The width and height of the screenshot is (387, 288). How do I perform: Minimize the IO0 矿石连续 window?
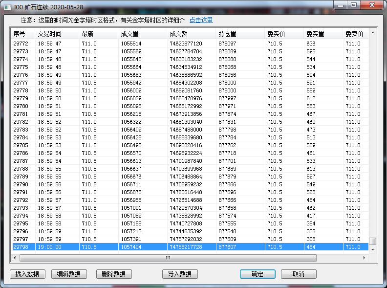341,5
